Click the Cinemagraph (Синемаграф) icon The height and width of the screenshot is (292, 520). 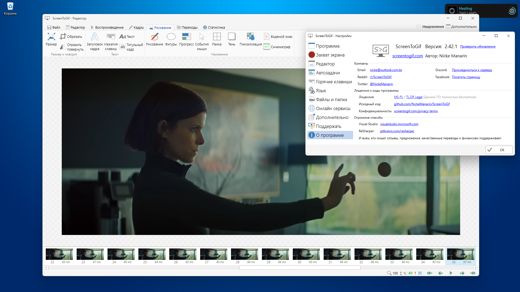(x=267, y=47)
